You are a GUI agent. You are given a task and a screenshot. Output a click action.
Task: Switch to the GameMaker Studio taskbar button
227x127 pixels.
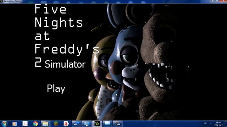(x=97, y=124)
